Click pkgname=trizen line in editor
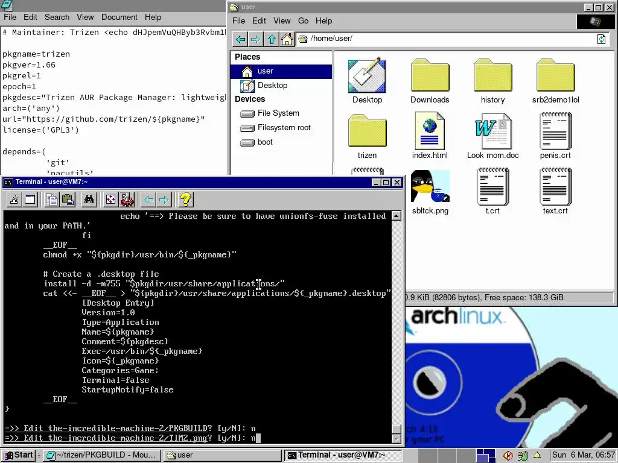618x463 pixels. 36,54
